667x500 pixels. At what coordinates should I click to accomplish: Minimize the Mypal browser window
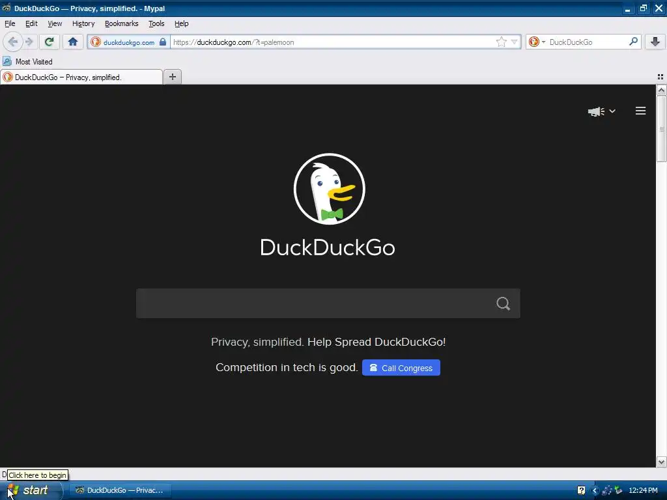(x=627, y=8)
